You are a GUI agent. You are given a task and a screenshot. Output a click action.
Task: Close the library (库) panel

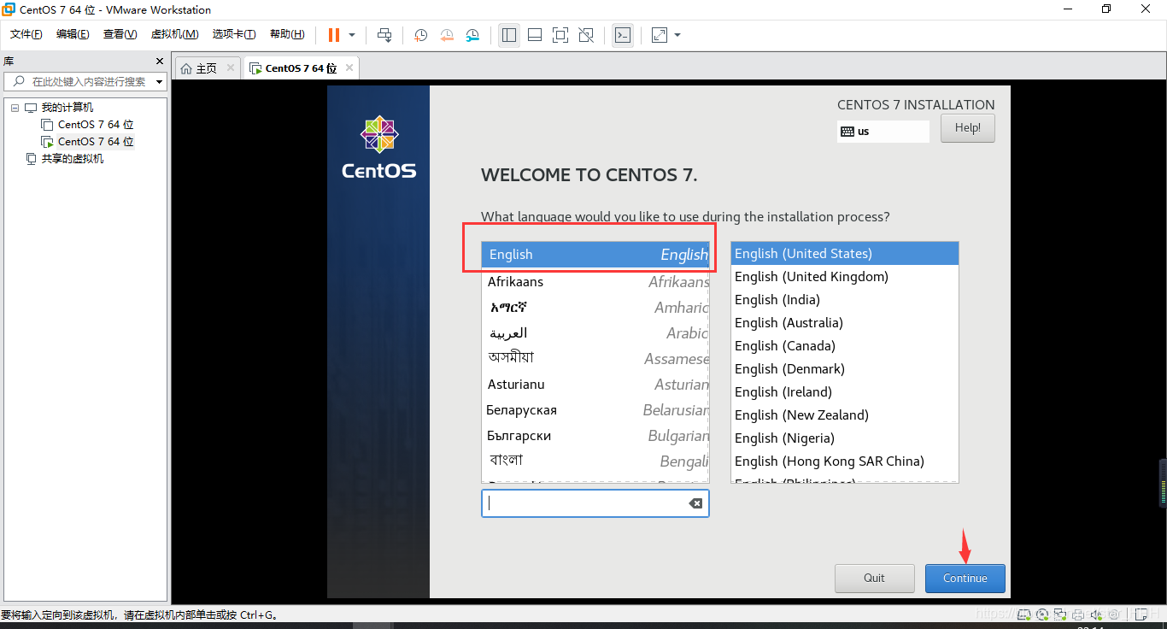pos(159,62)
